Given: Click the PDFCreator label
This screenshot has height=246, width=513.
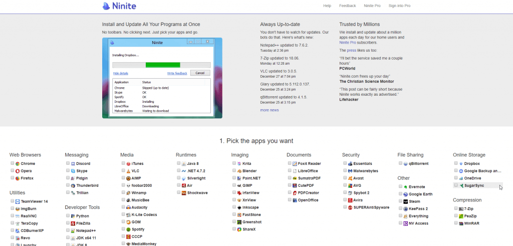Looking at the screenshot, I should click(x=309, y=193).
